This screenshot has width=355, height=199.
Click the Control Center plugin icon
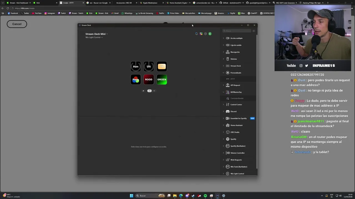(228, 104)
